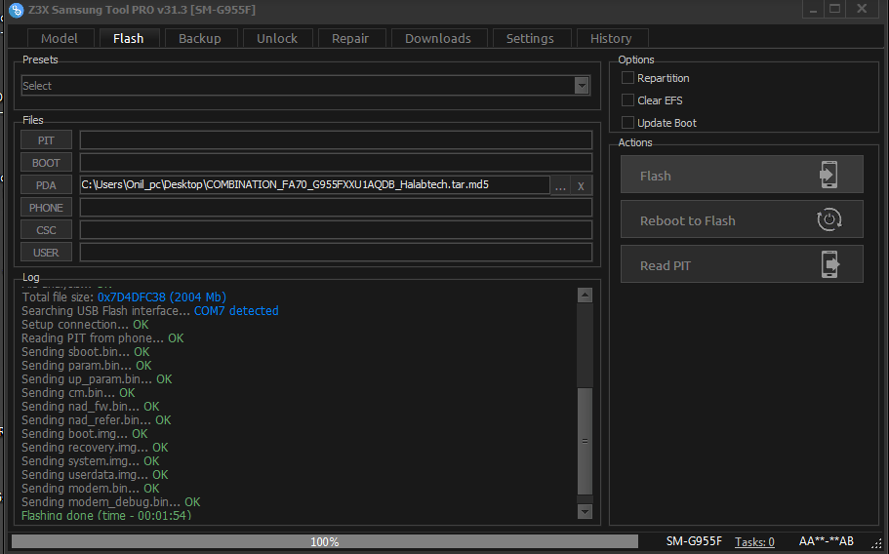The image size is (889, 554).
Task: Click the SM-G955F model in status bar
Action: click(x=694, y=541)
